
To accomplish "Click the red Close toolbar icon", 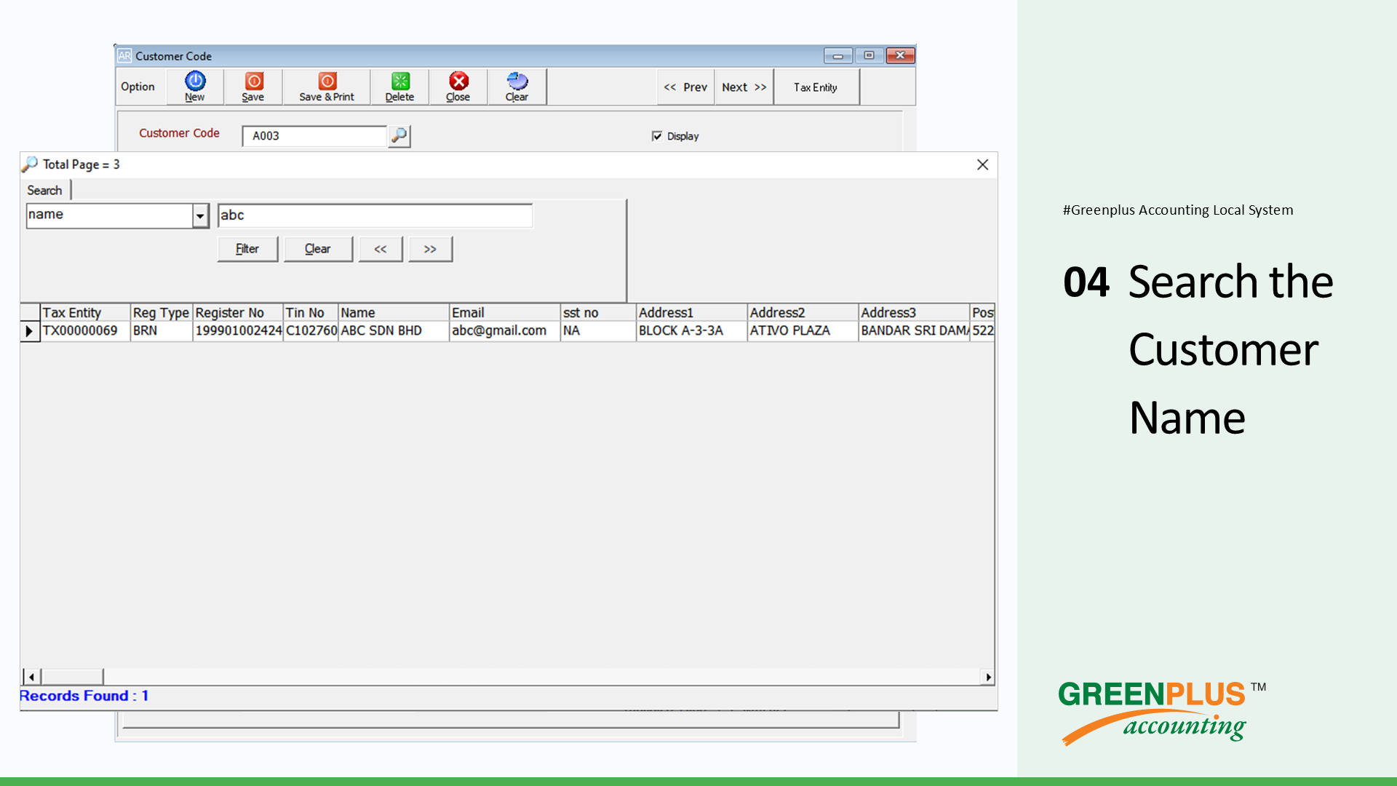I will 458,81.
